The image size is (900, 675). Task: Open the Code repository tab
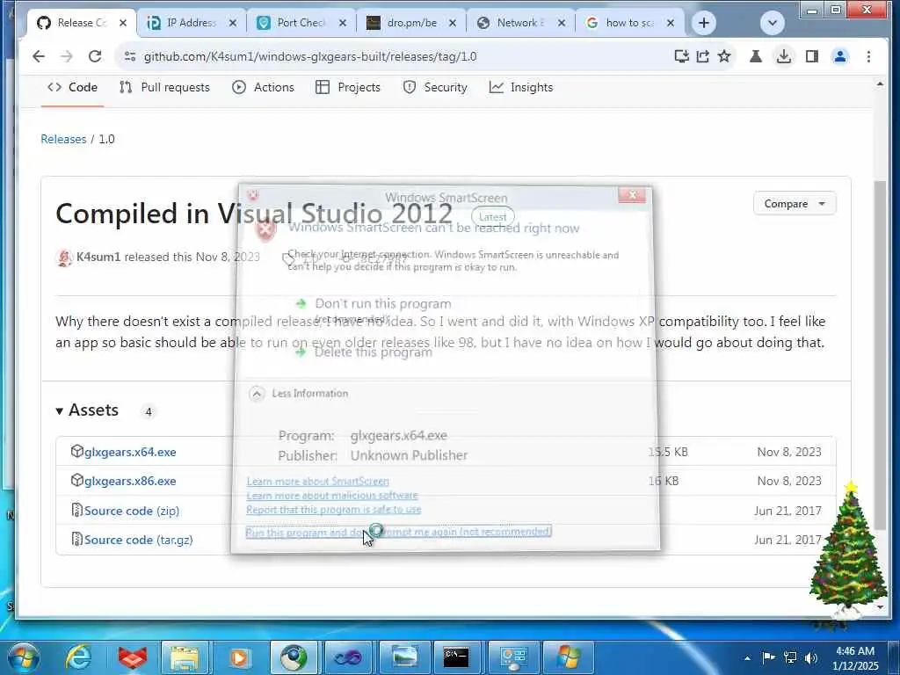pos(72,87)
